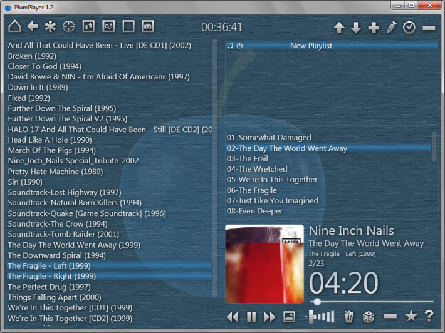Pause the current playback
Image resolution: width=445 pixels, height=333 pixels.
(x=251, y=317)
